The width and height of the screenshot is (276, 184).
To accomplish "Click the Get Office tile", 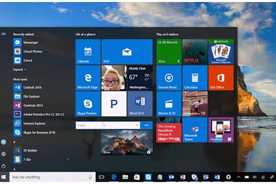I will coord(221,78).
